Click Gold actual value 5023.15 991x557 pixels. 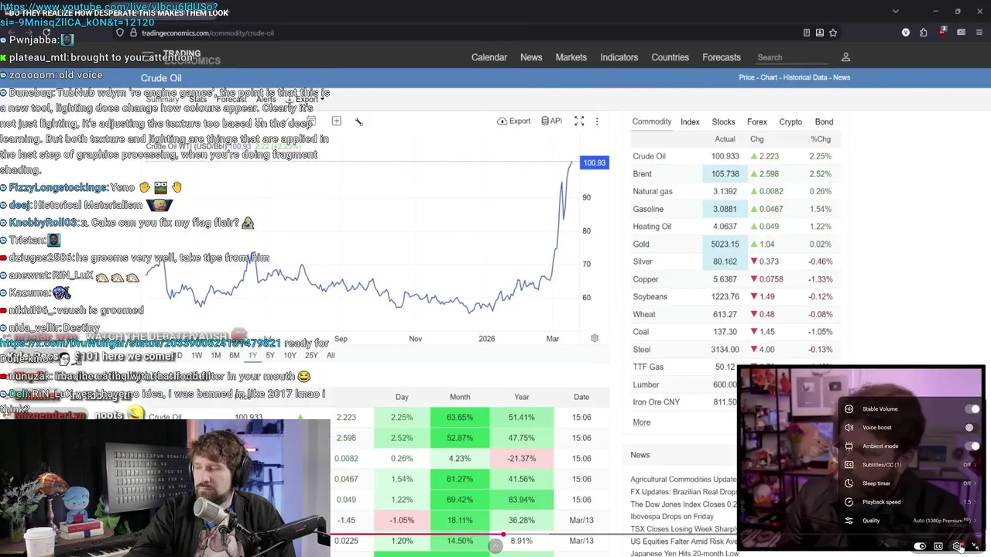click(x=725, y=244)
